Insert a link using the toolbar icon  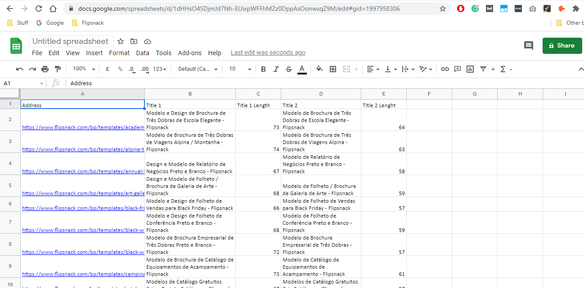pyautogui.click(x=445, y=69)
